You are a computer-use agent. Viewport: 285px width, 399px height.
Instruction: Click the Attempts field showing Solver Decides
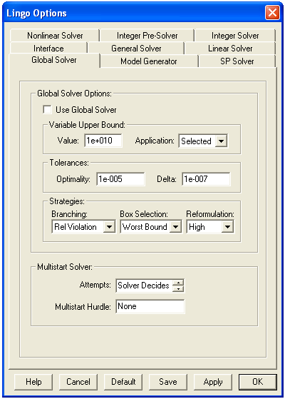(x=144, y=286)
